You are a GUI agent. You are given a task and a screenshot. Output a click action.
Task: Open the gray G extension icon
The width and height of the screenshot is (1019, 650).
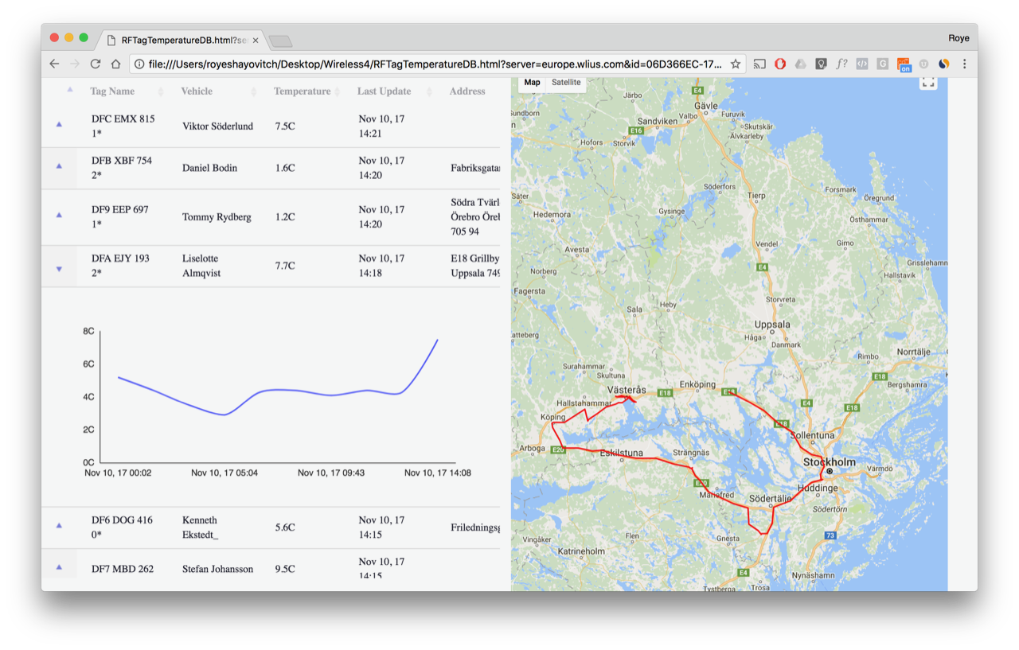click(x=883, y=64)
